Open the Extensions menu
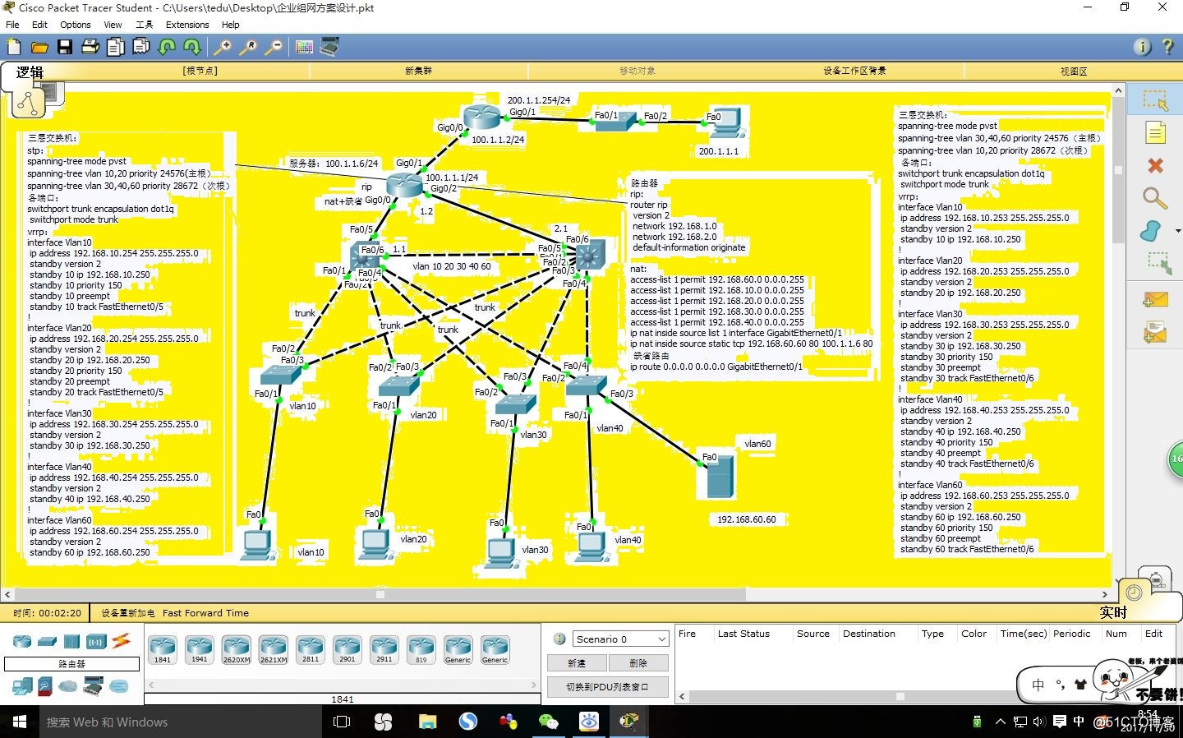Viewport: 1183px width, 738px height. coord(187,25)
